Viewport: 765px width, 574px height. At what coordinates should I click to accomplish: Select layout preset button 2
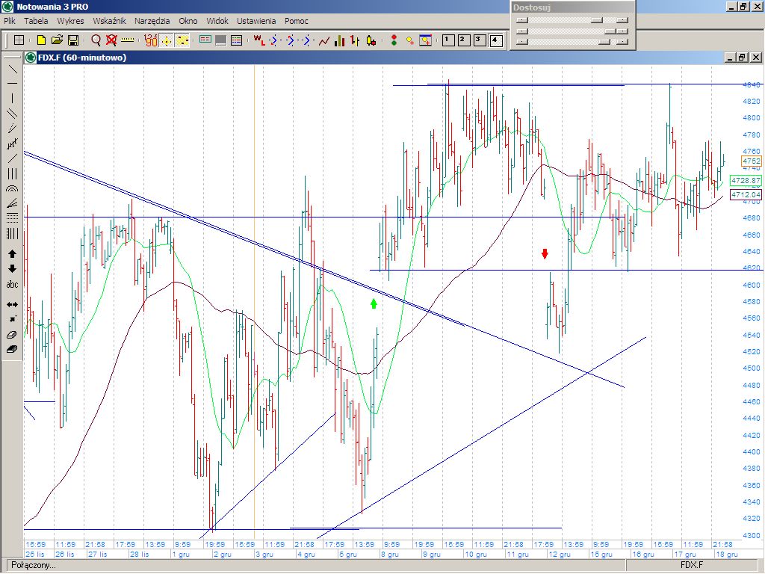pos(464,40)
